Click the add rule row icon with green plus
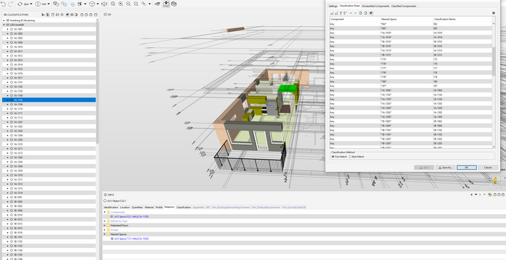 pyautogui.click(x=332, y=13)
